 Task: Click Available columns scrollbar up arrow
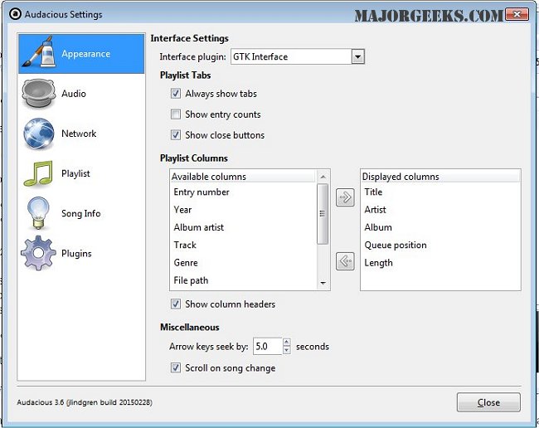click(323, 177)
